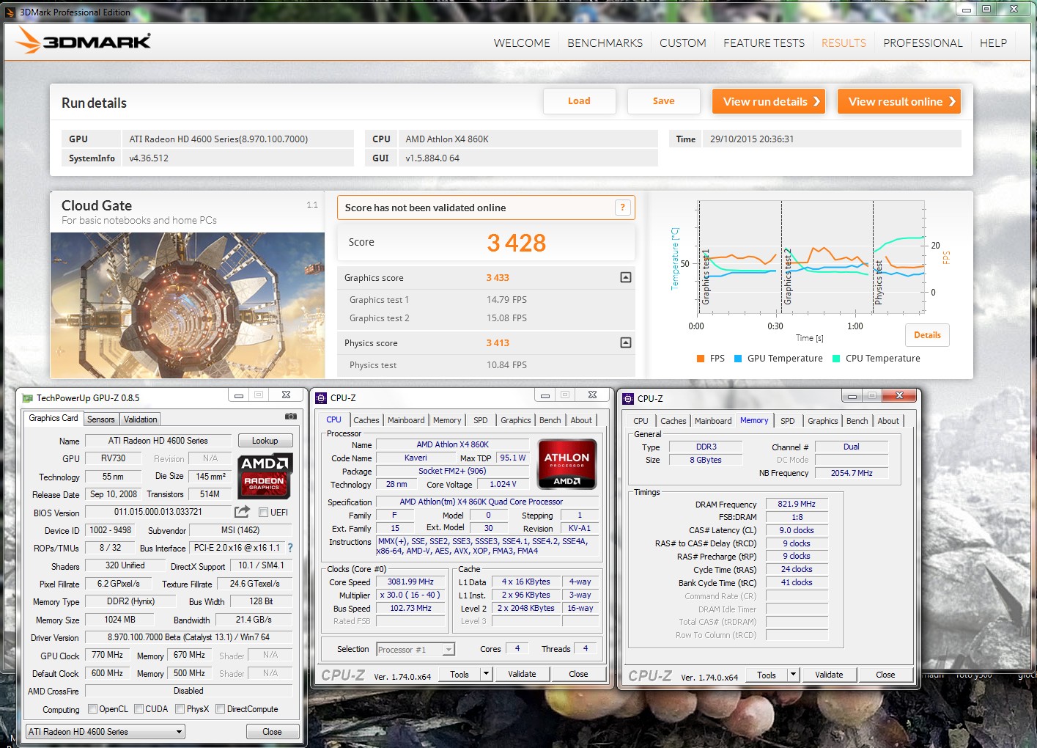Open the BENCHMARKS tab

pos(605,43)
